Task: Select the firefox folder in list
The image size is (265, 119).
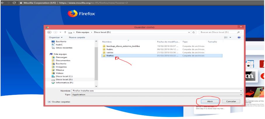Action: [110, 56]
